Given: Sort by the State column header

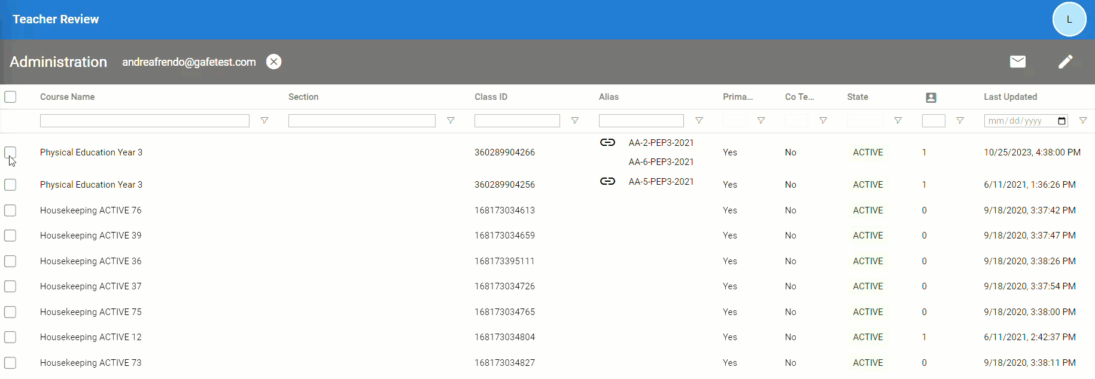Looking at the screenshot, I should point(857,97).
